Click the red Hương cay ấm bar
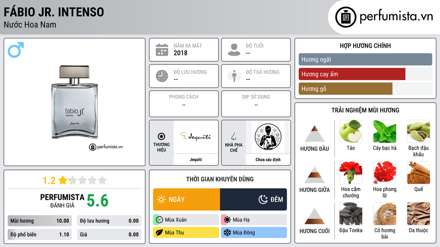Image resolution: width=440 pixels, height=247 pixels. click(352, 74)
